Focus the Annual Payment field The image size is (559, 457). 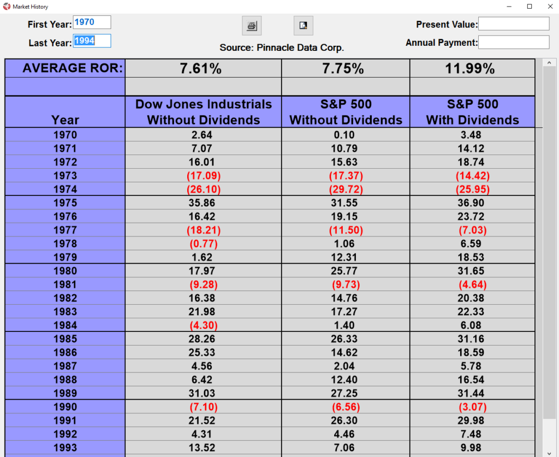click(x=514, y=42)
